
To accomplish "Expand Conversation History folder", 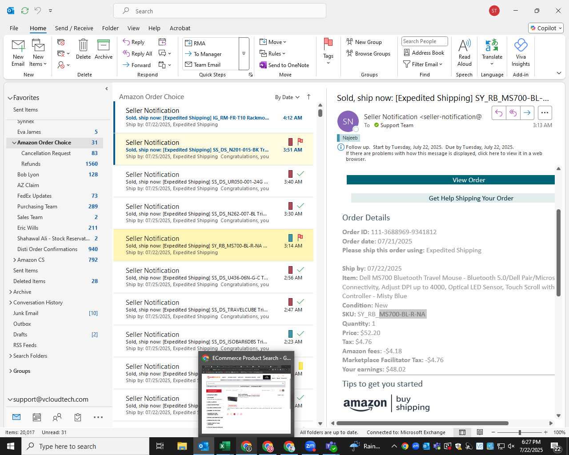I will pos(10,303).
